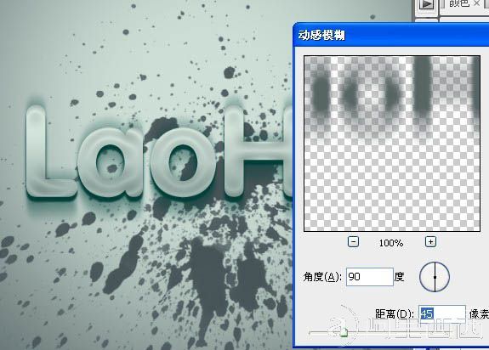Focus the 距离 distance input field
This screenshot has height=350, width=489.
[442, 313]
